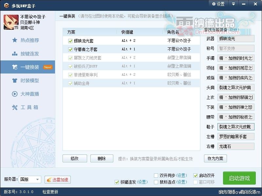Click the orange New! badge
Image resolution: width=262 pixels, height=196 pixels.
click(x=48, y=67)
